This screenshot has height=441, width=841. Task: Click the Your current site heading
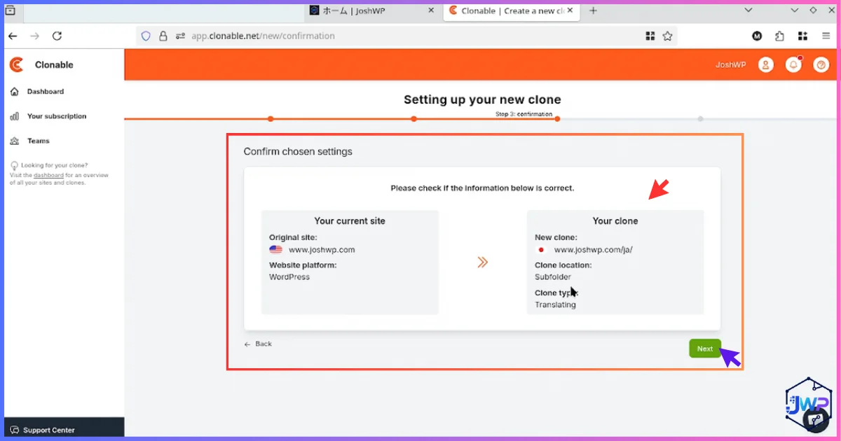[x=350, y=220]
